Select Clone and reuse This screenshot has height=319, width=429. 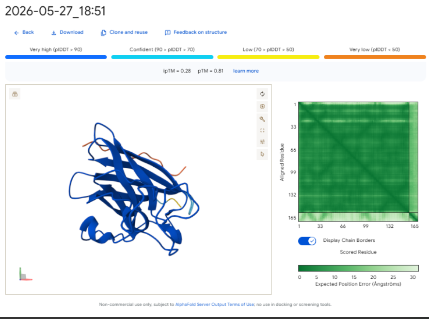(x=128, y=32)
